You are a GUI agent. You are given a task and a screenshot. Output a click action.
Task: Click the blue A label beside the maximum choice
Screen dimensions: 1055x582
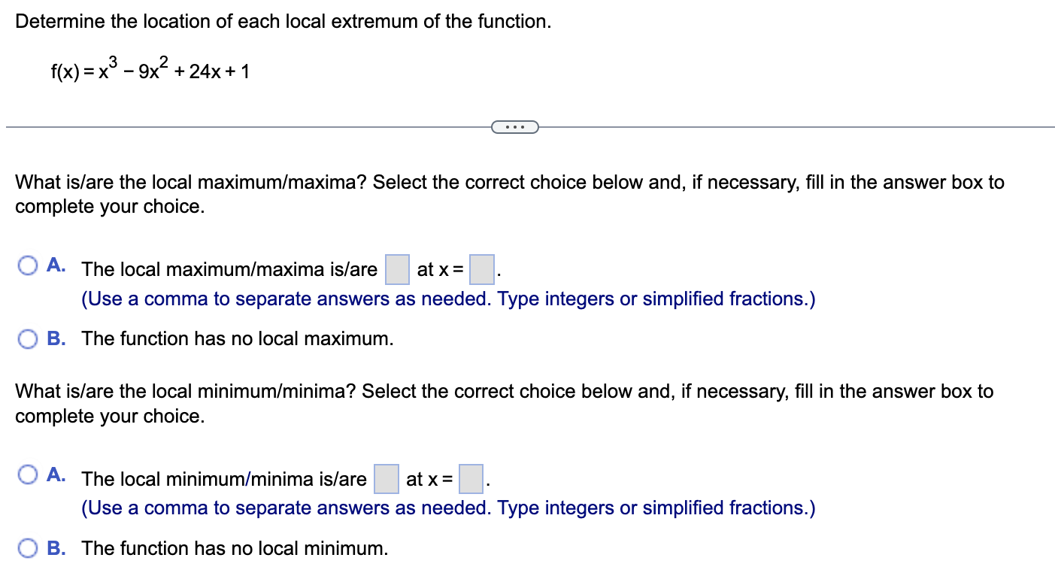pyautogui.click(x=56, y=265)
